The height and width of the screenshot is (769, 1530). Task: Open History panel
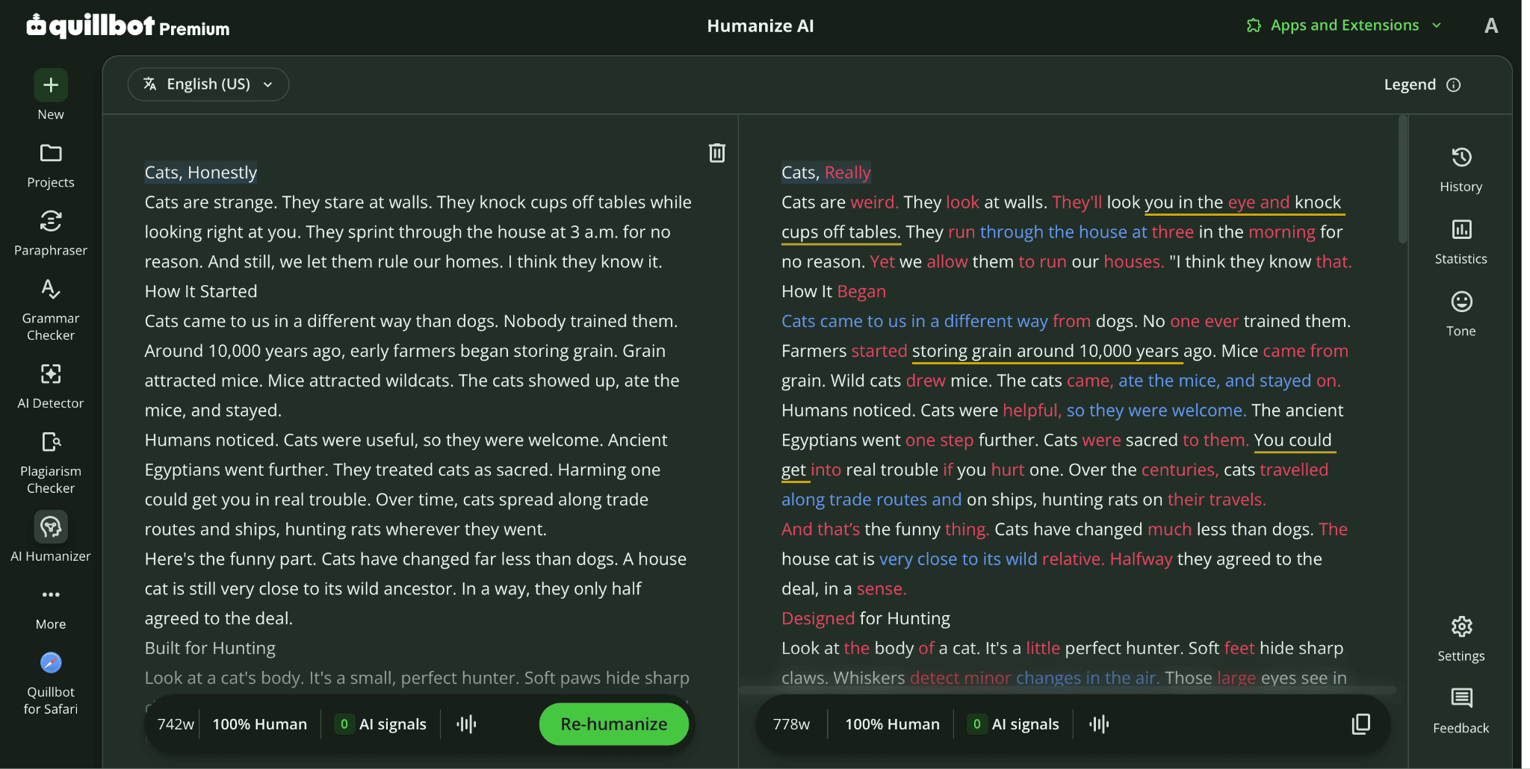pyautogui.click(x=1461, y=169)
